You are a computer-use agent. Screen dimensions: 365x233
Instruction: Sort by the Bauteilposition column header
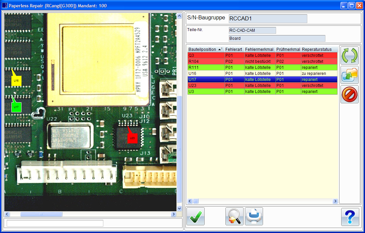202,49
